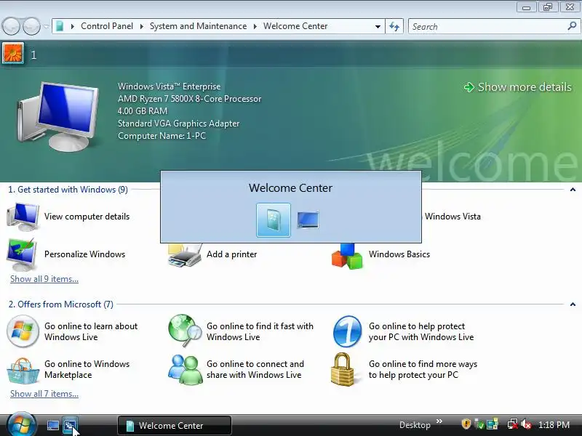Restore down the Welcome Center window
Screen dimensions: 582x436
[548, 7]
